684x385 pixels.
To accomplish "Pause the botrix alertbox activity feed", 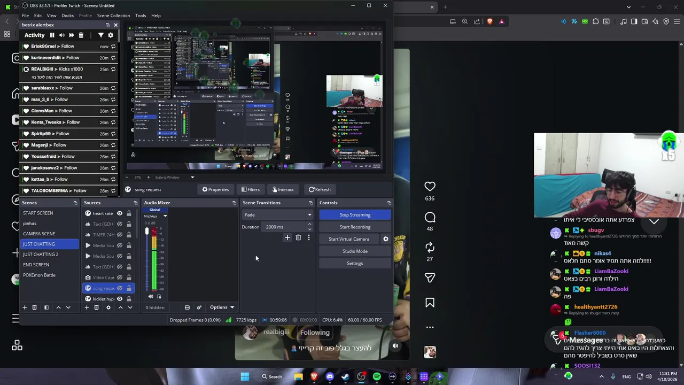I will click(x=52, y=35).
